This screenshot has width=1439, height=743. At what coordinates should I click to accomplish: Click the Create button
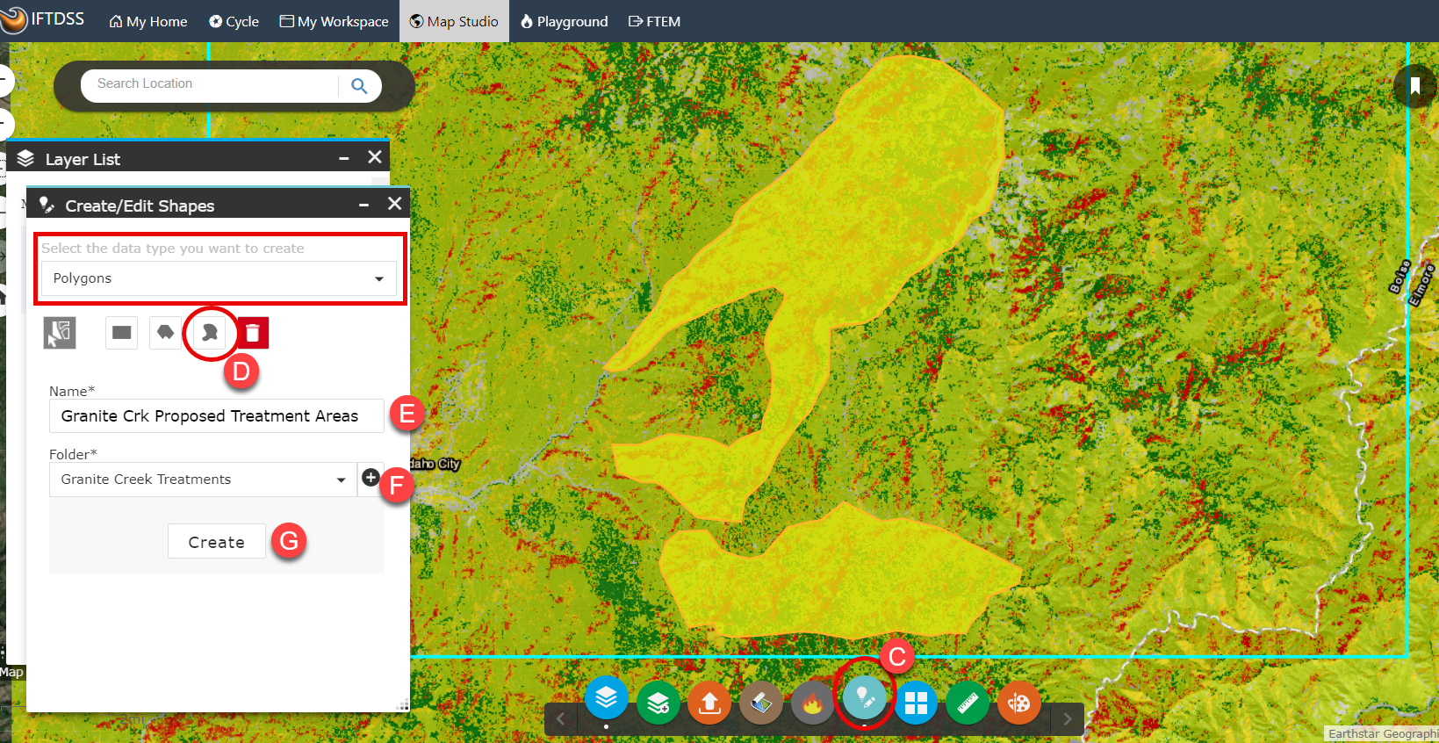[x=217, y=542]
